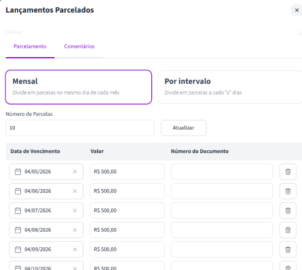Delete the 04/09/2026 installment row
Screen dimensions: 302x270
[x=288, y=249]
